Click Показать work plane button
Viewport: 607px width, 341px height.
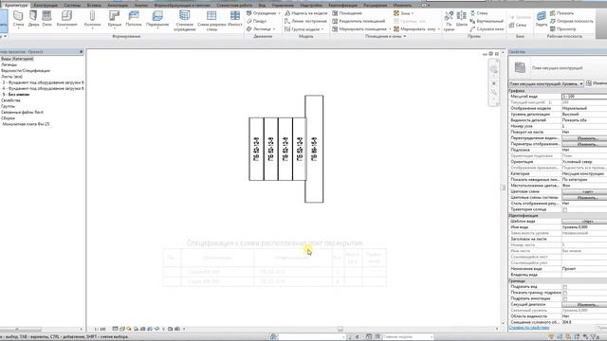click(x=562, y=13)
